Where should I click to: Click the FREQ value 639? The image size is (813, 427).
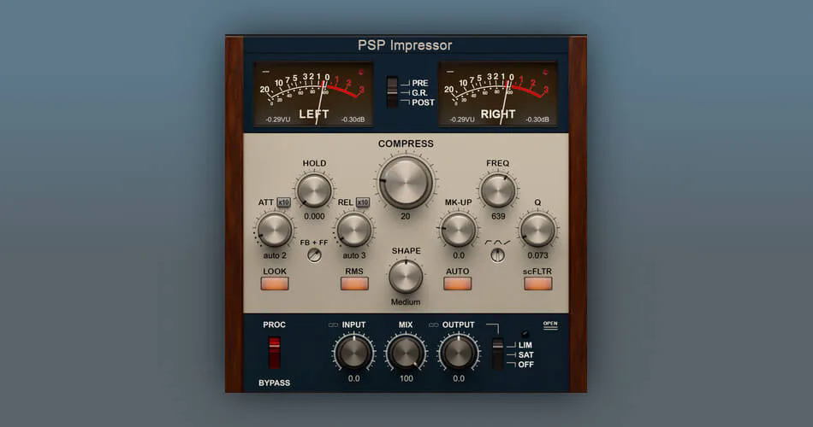[498, 216]
